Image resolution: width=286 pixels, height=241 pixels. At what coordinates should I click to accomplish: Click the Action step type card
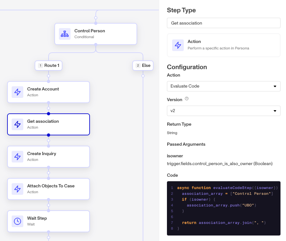(224, 45)
